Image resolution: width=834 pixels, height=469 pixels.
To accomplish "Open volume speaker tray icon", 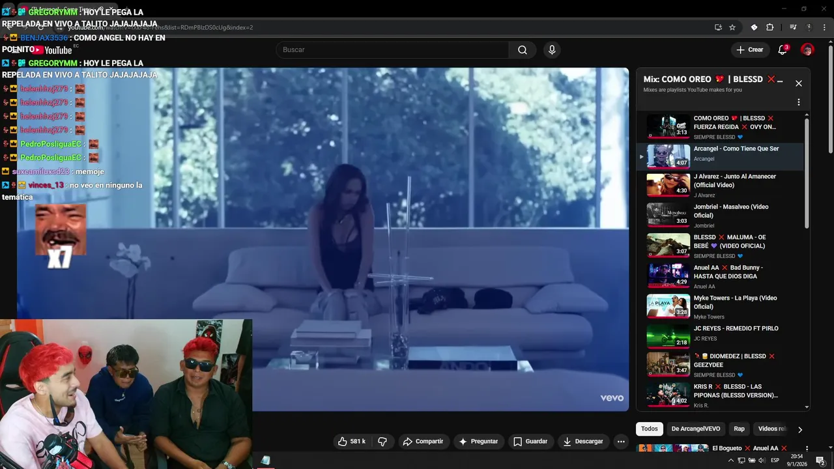I will click(x=762, y=461).
